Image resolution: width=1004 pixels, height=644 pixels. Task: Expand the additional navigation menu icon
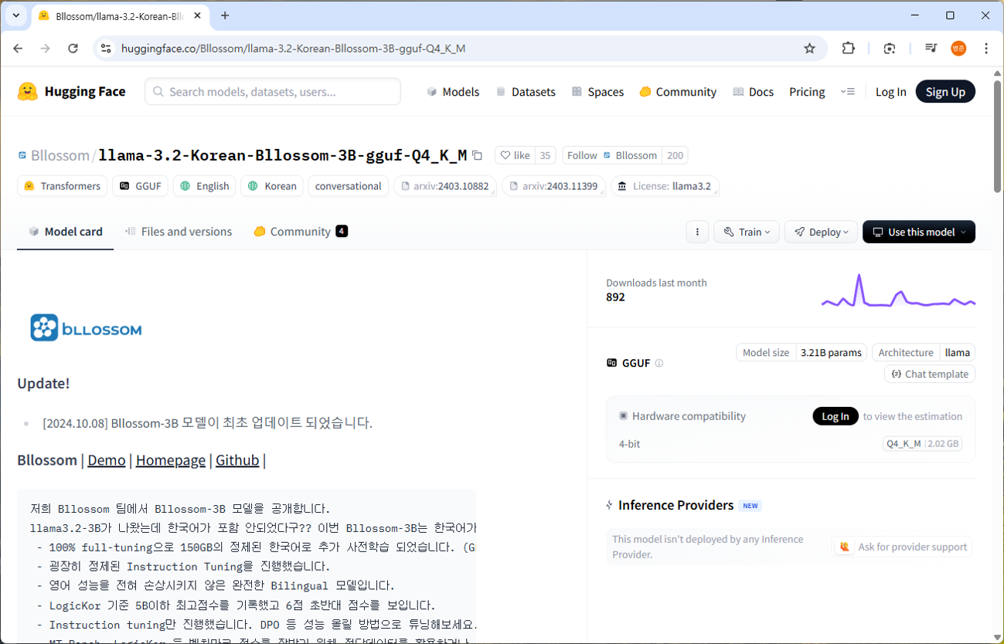click(848, 91)
